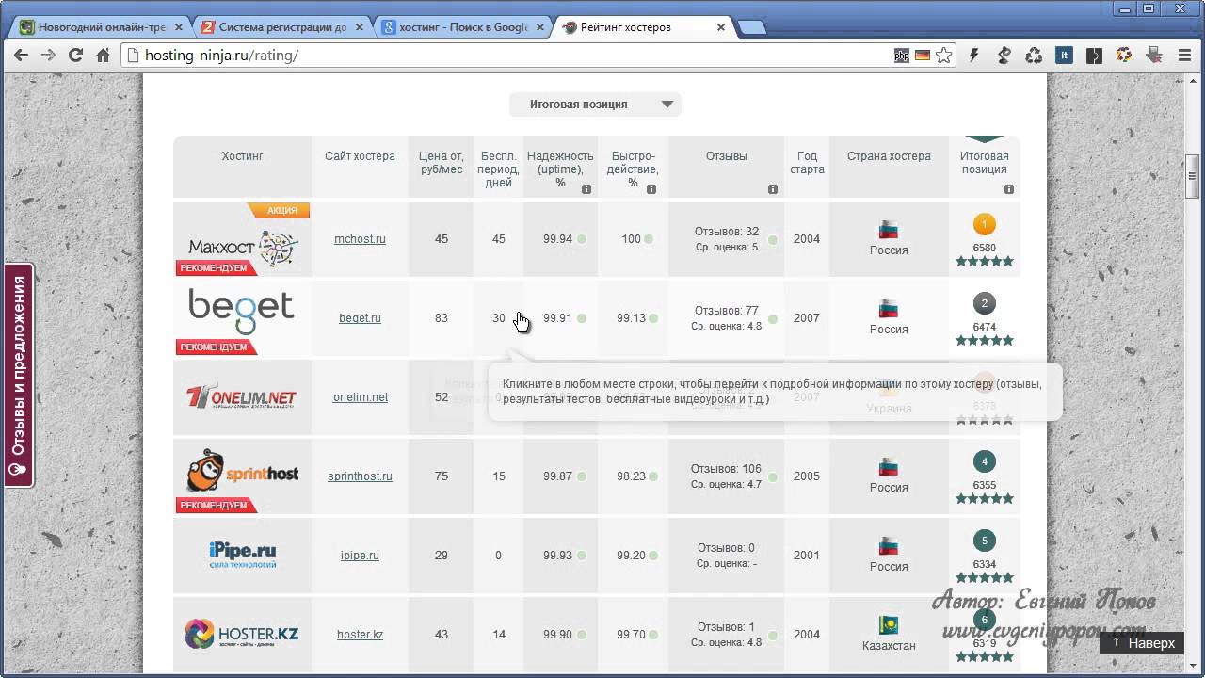This screenshot has width=1205, height=678.
Task: Click the Russia flag in mchost row
Action: (x=888, y=230)
